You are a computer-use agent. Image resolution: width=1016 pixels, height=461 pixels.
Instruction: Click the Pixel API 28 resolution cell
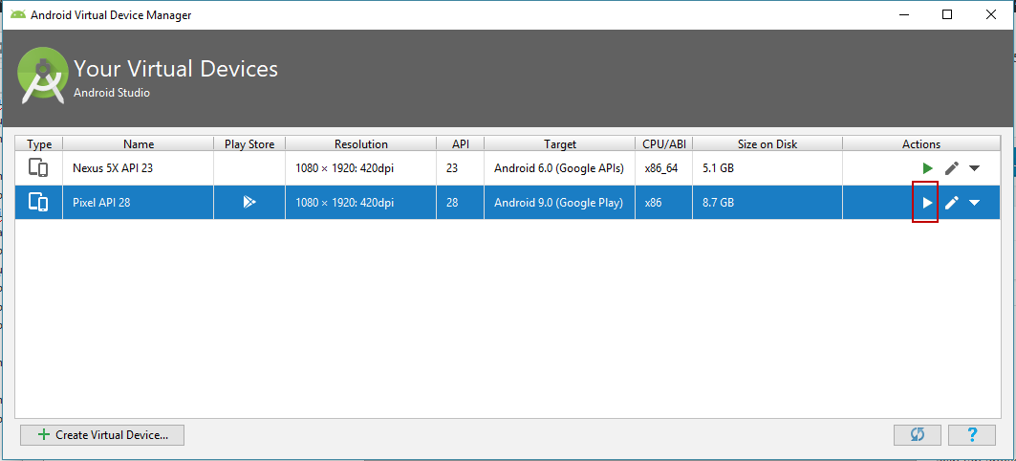pyautogui.click(x=361, y=203)
